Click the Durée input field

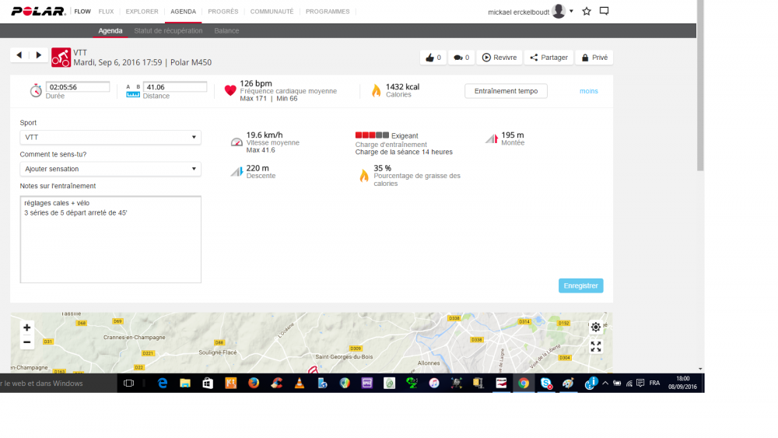pos(78,87)
